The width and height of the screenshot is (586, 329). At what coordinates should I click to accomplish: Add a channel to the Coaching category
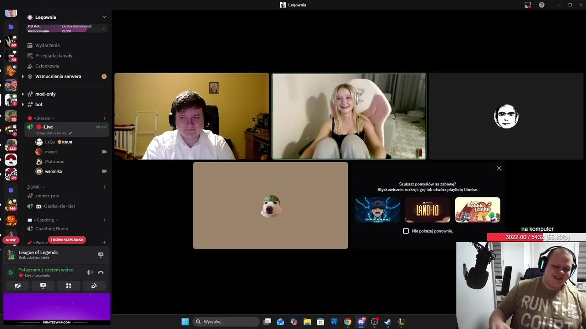tap(104, 220)
